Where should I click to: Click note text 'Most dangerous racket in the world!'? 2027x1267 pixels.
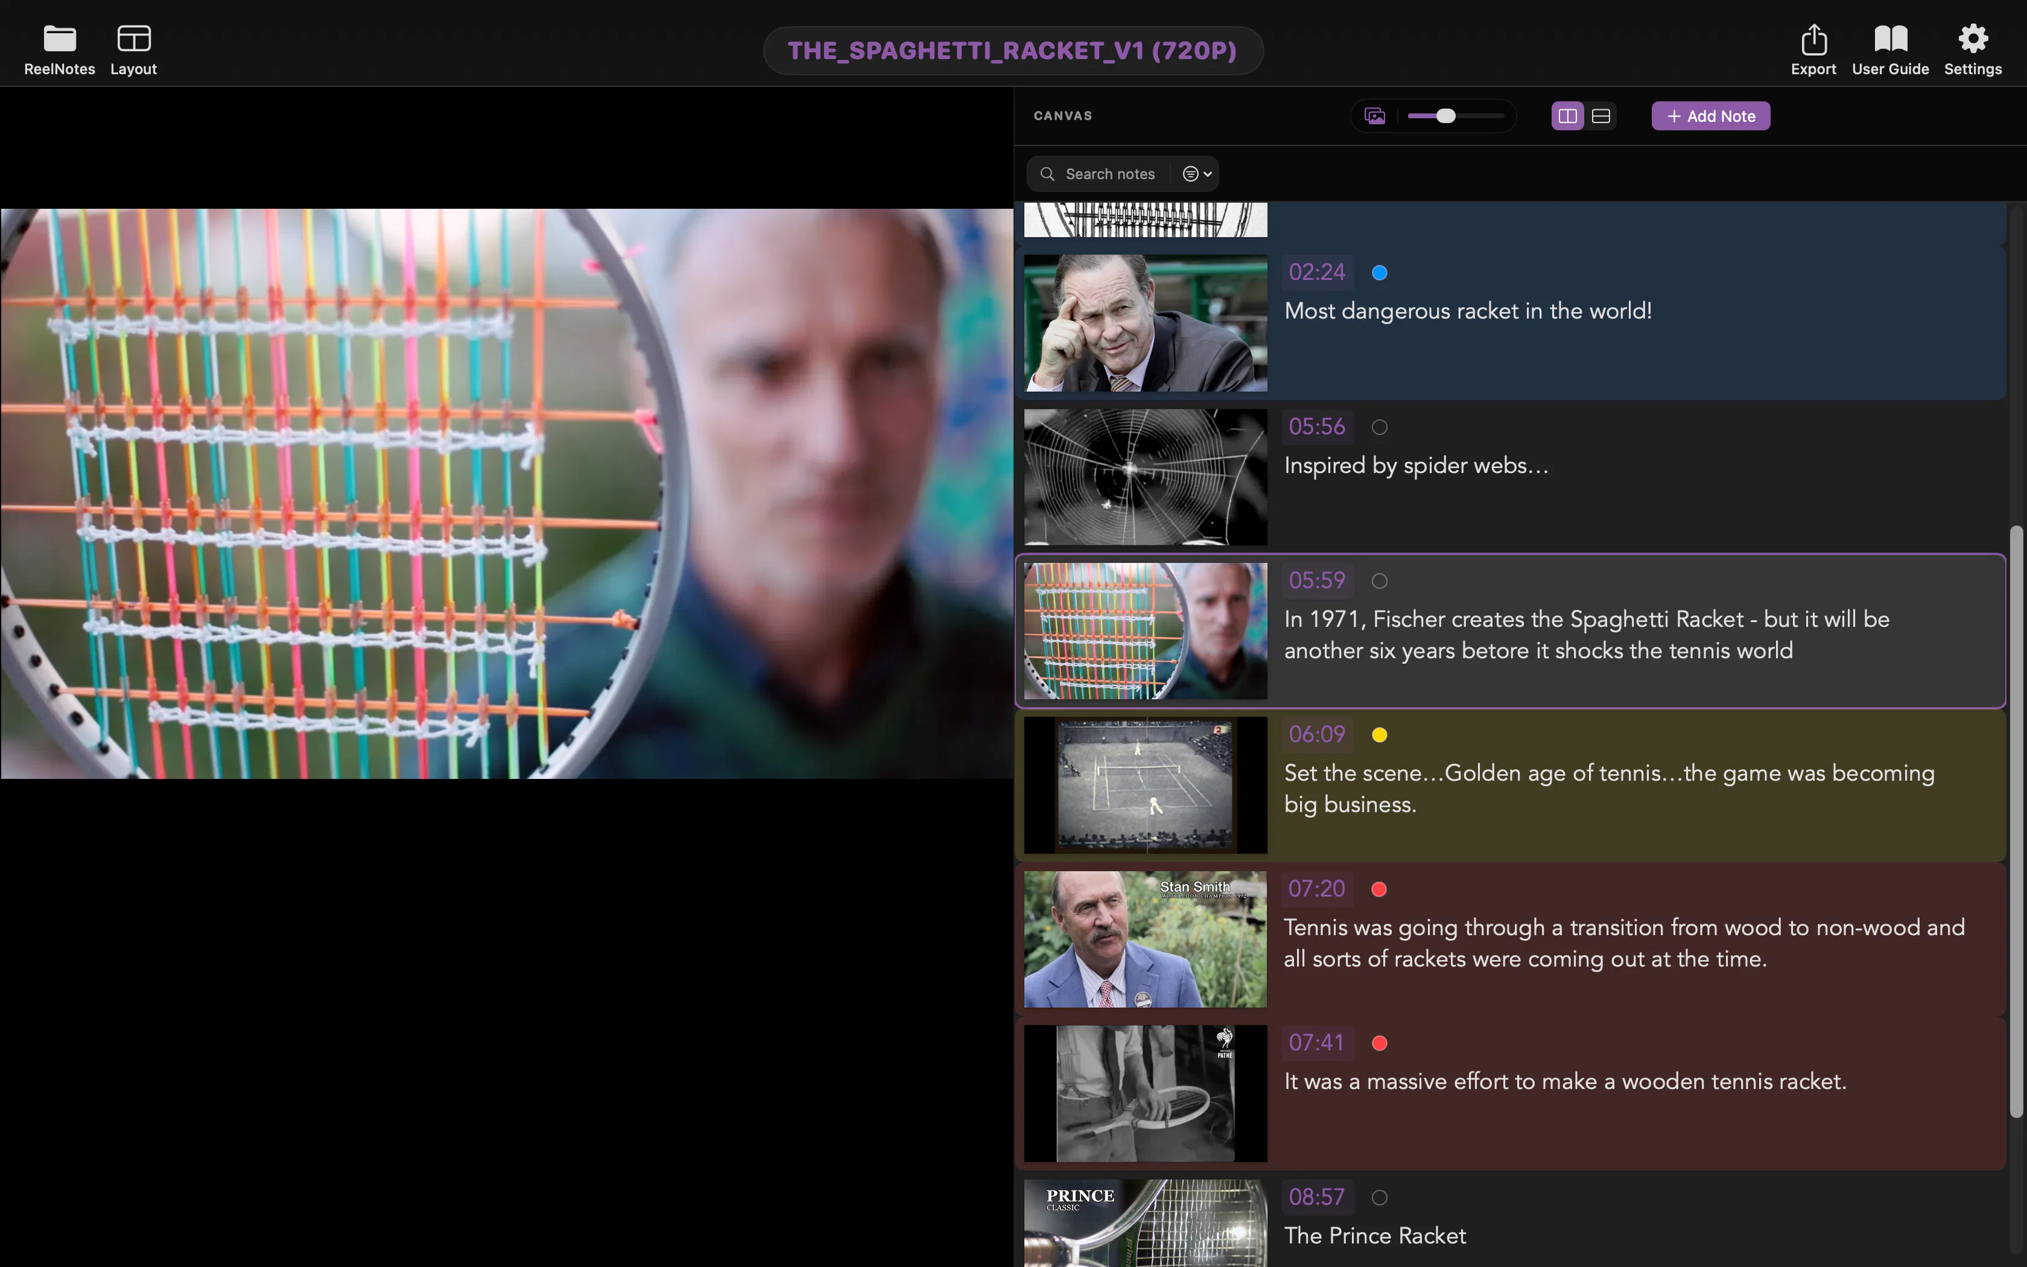coord(1468,311)
